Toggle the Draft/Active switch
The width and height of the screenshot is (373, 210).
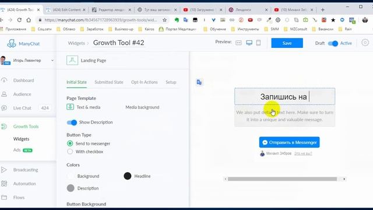point(333,43)
